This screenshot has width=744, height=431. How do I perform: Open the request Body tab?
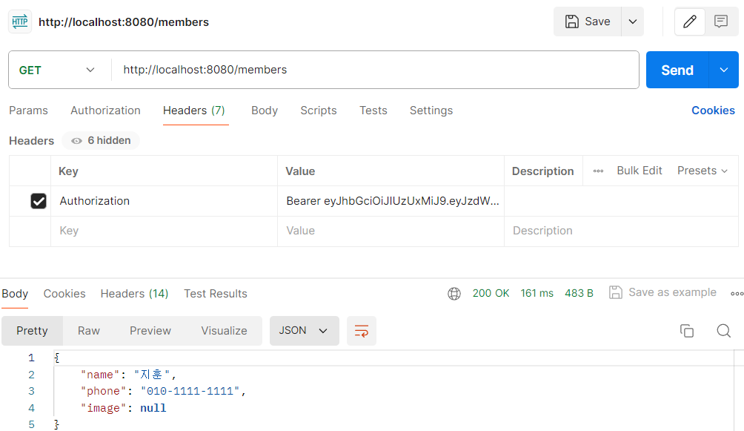click(x=265, y=111)
